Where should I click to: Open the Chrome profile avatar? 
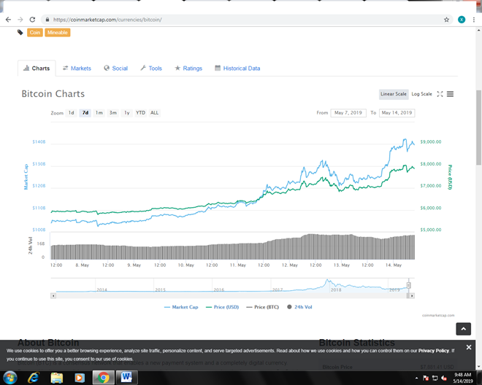coord(462,20)
